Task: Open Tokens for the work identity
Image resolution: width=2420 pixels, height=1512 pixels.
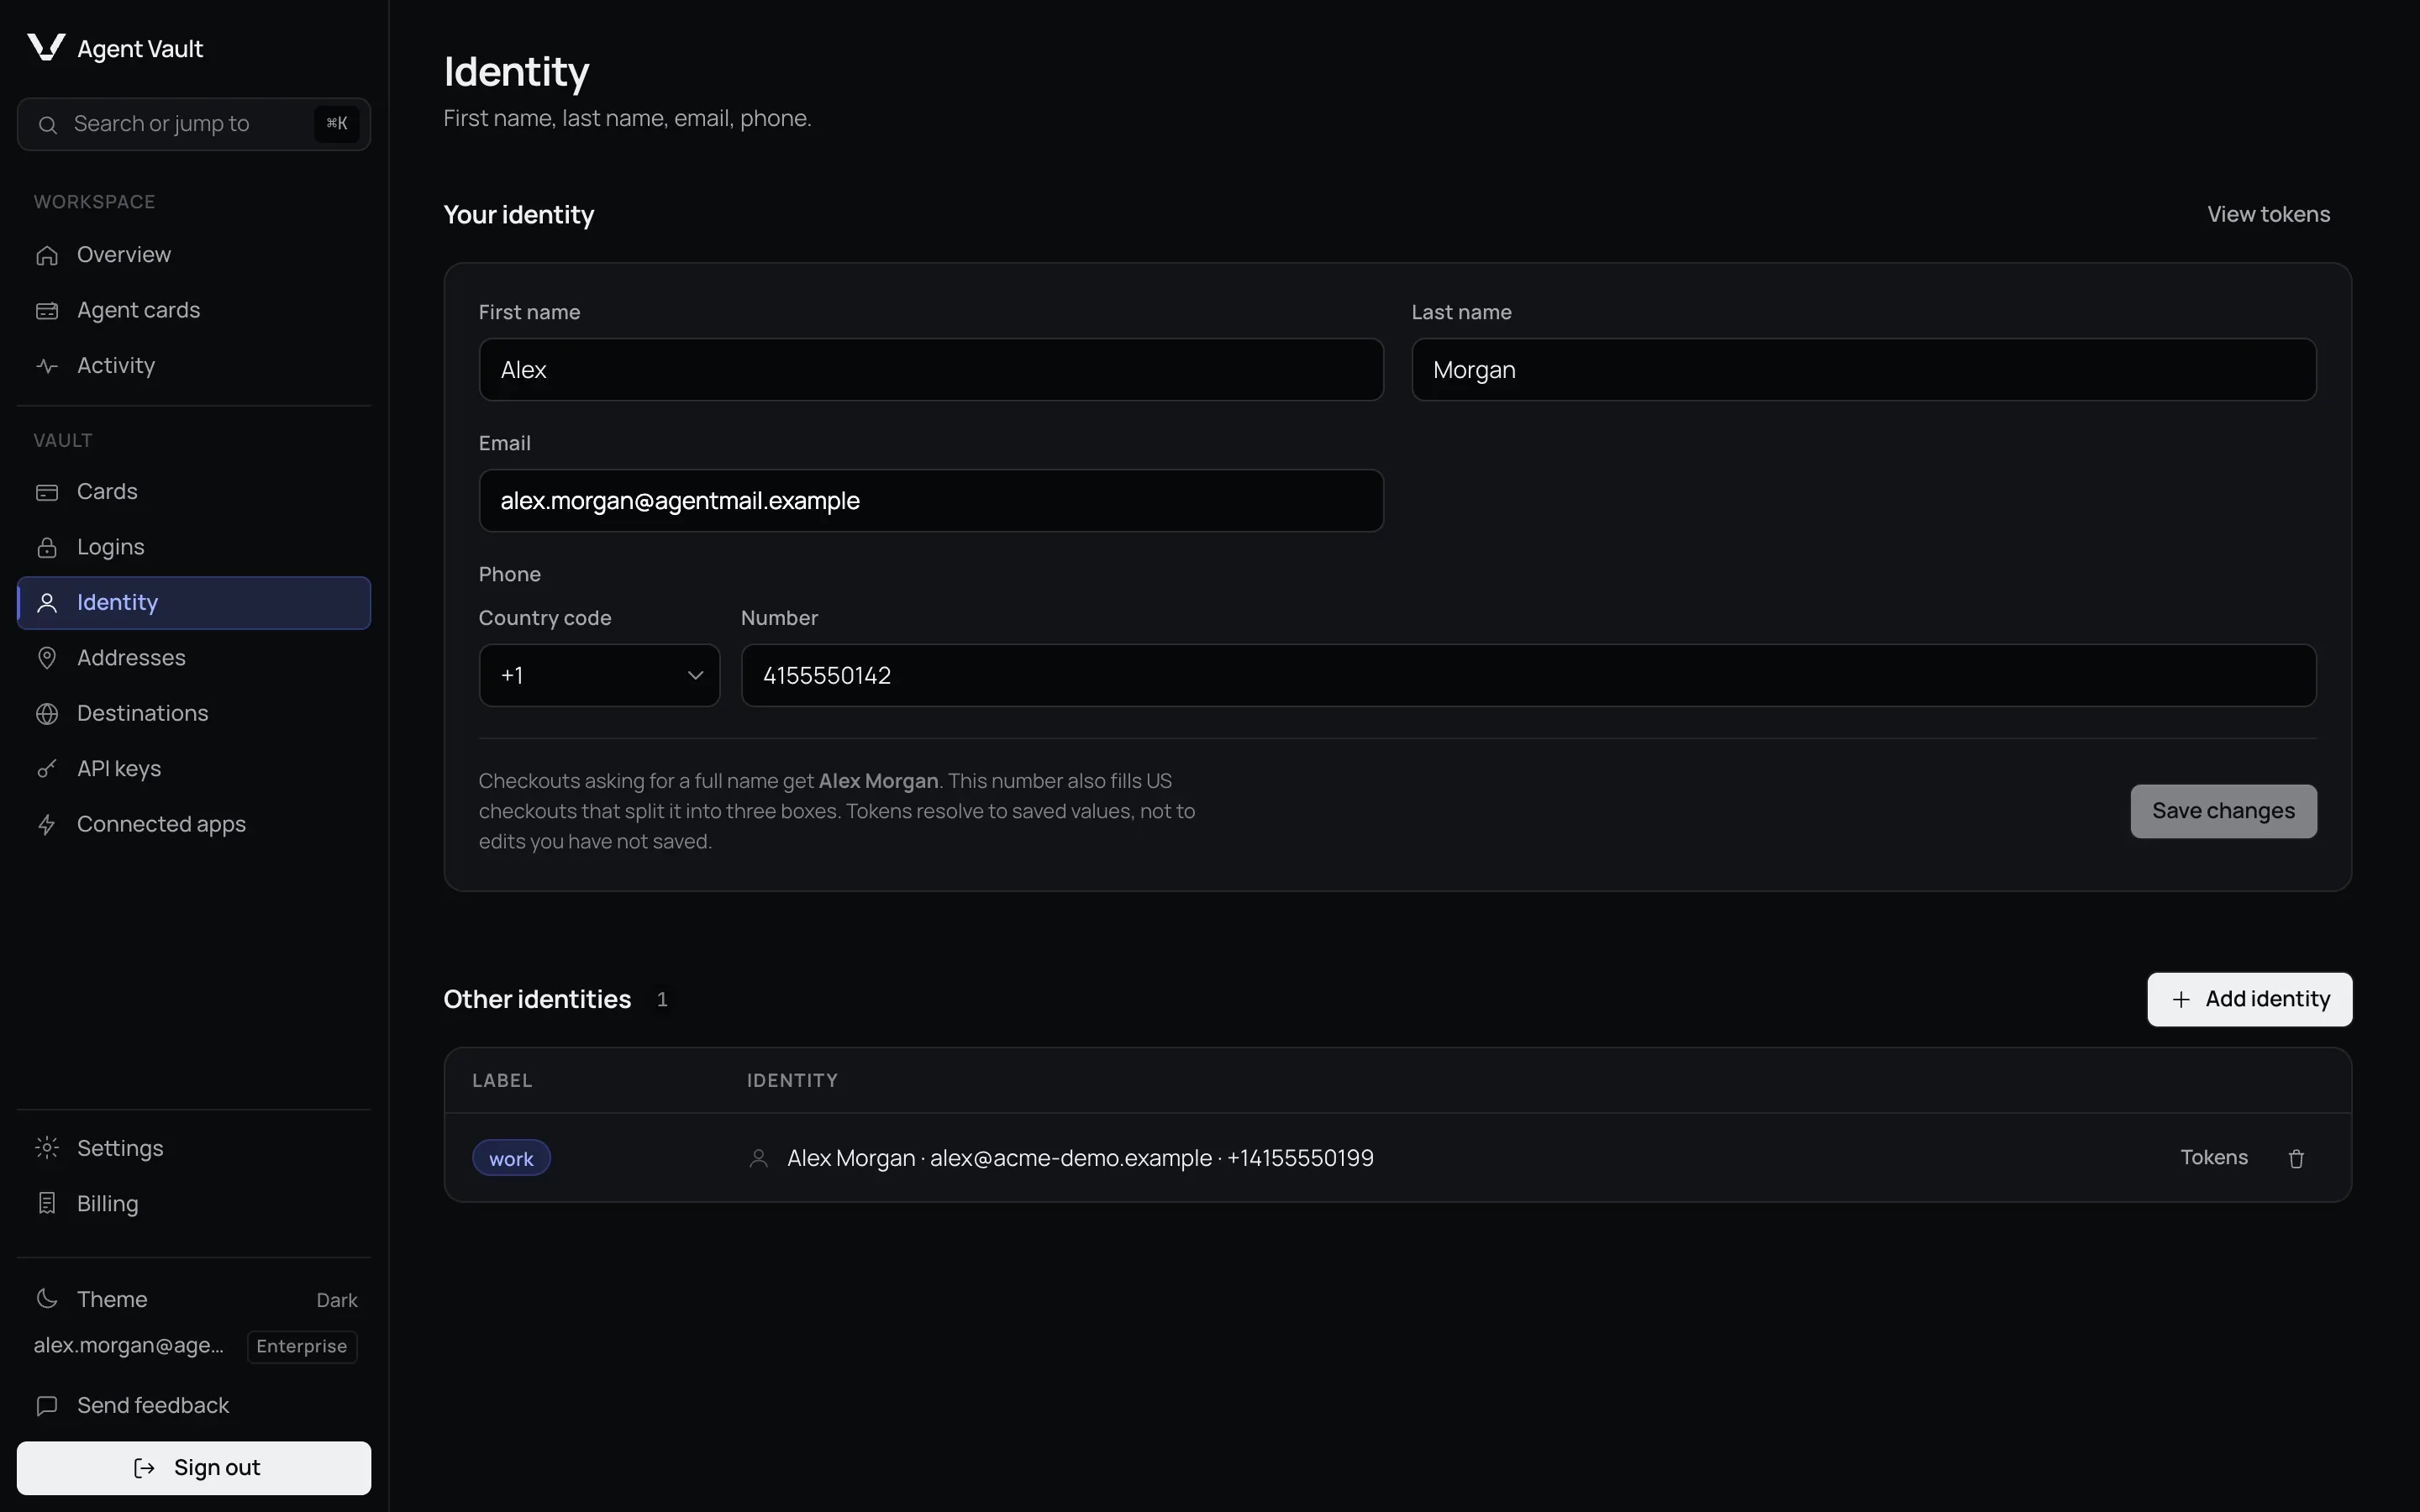Action: (2214, 1158)
